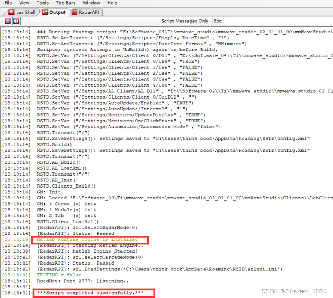Click the 'RSTD.AL_LoadXml()' log line

point(62,168)
